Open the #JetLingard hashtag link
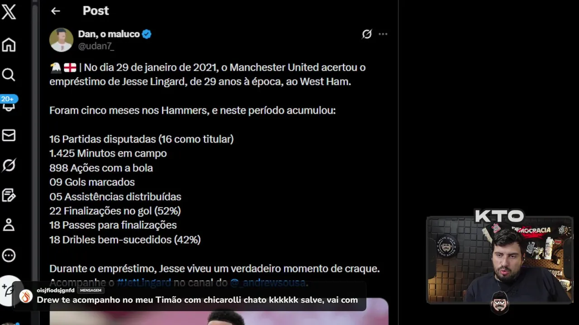The image size is (579, 325). (x=144, y=283)
